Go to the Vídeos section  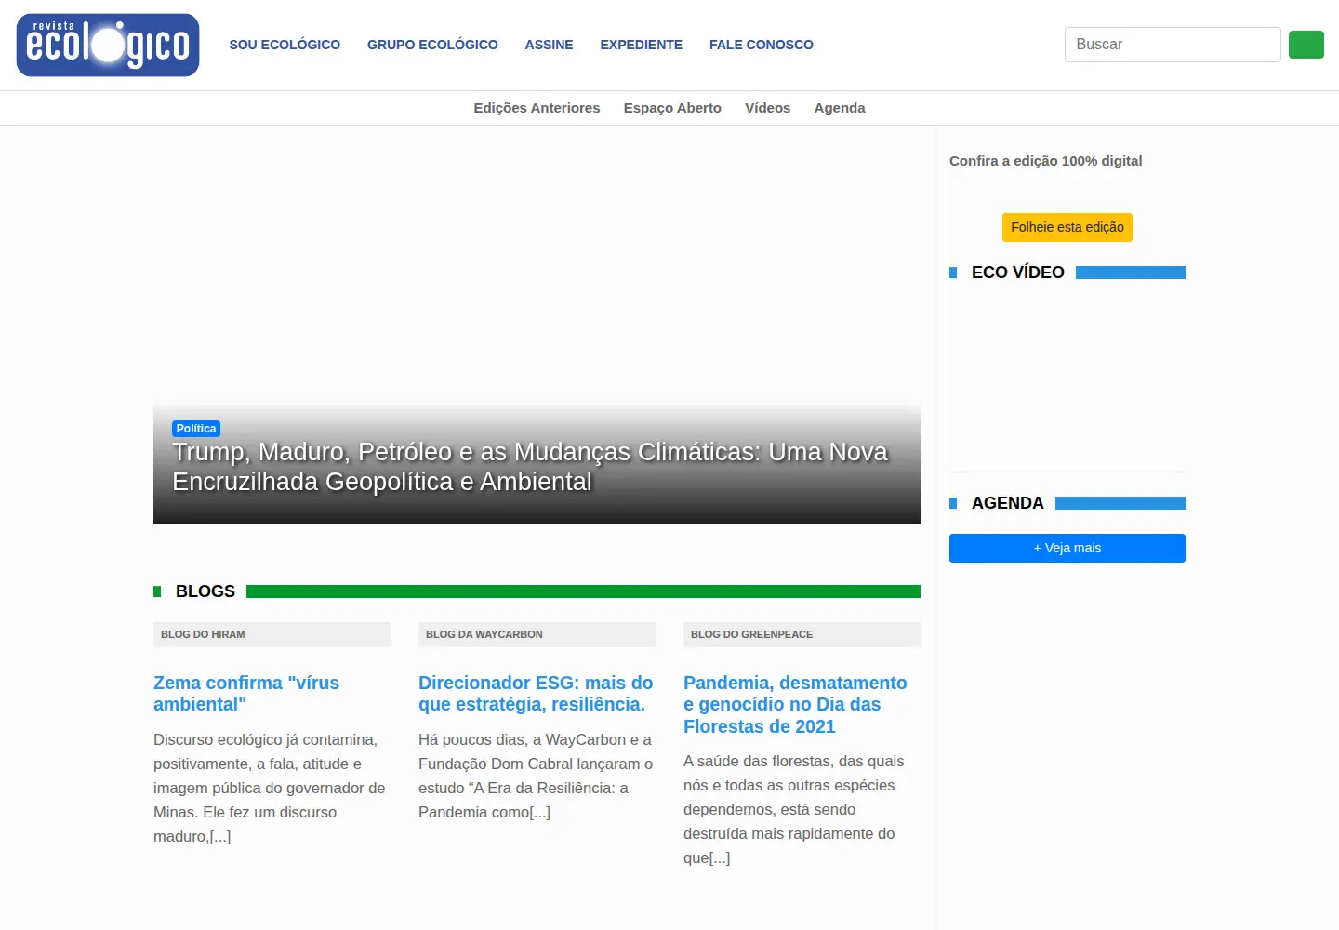pos(767,108)
